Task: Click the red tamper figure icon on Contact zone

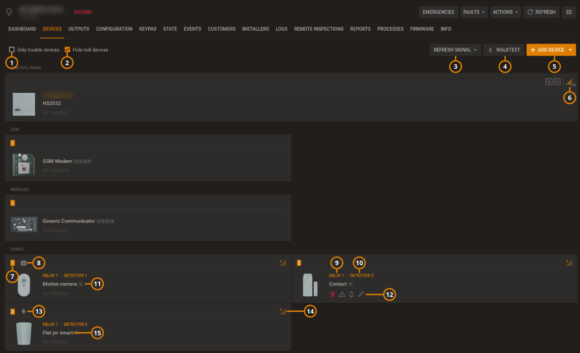Action: point(332,294)
